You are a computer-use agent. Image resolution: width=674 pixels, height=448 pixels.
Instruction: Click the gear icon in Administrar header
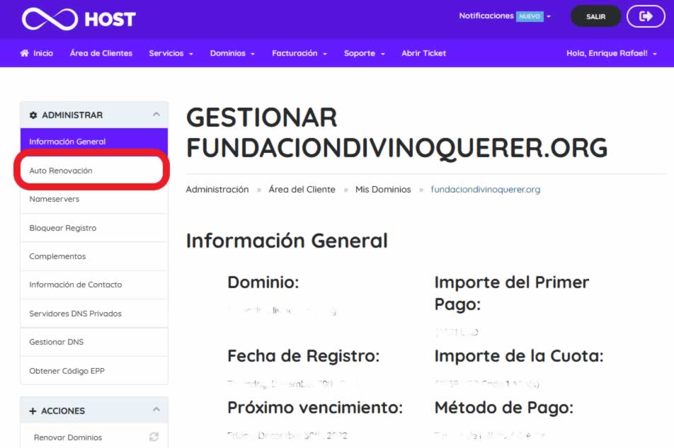33,115
